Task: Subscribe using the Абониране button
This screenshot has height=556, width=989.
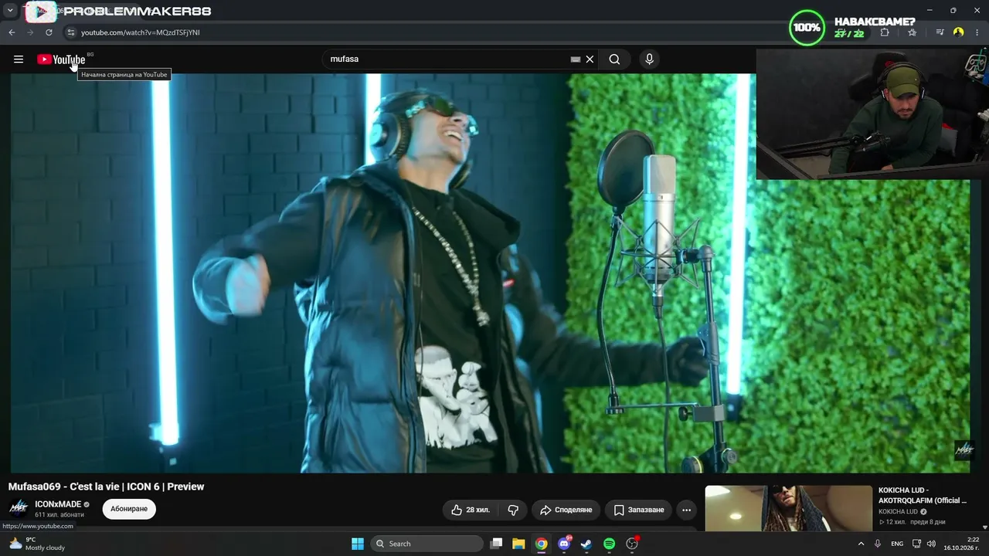Action: click(x=129, y=509)
